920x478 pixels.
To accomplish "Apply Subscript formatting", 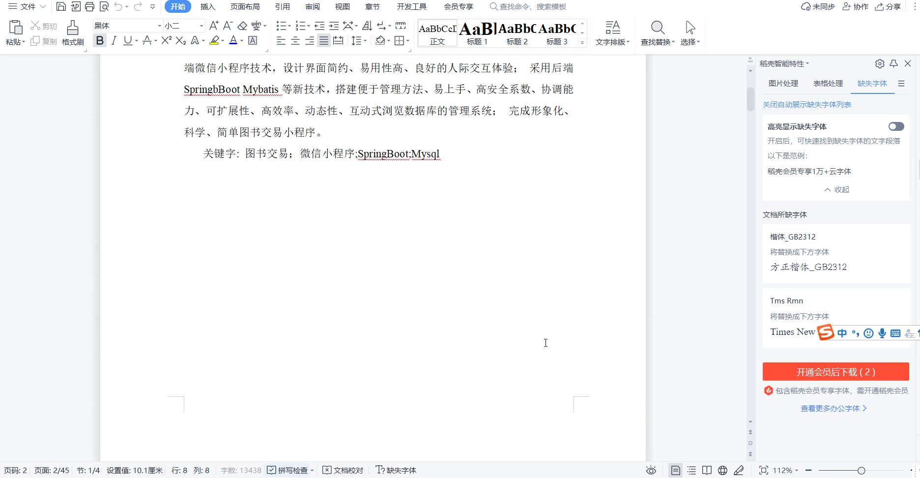I will (x=181, y=40).
